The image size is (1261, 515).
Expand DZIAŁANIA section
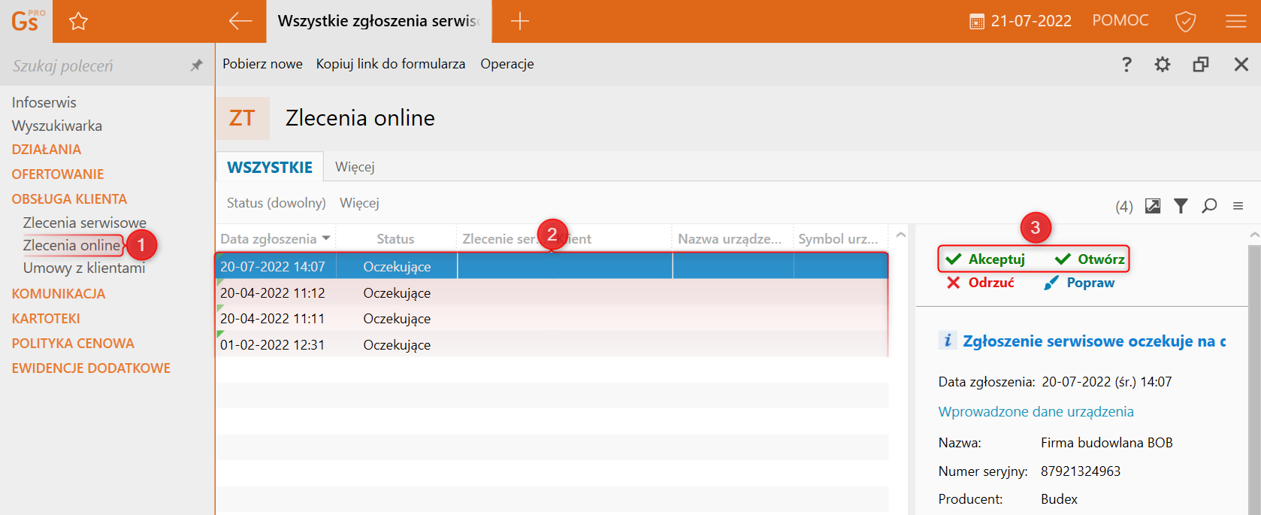click(47, 150)
